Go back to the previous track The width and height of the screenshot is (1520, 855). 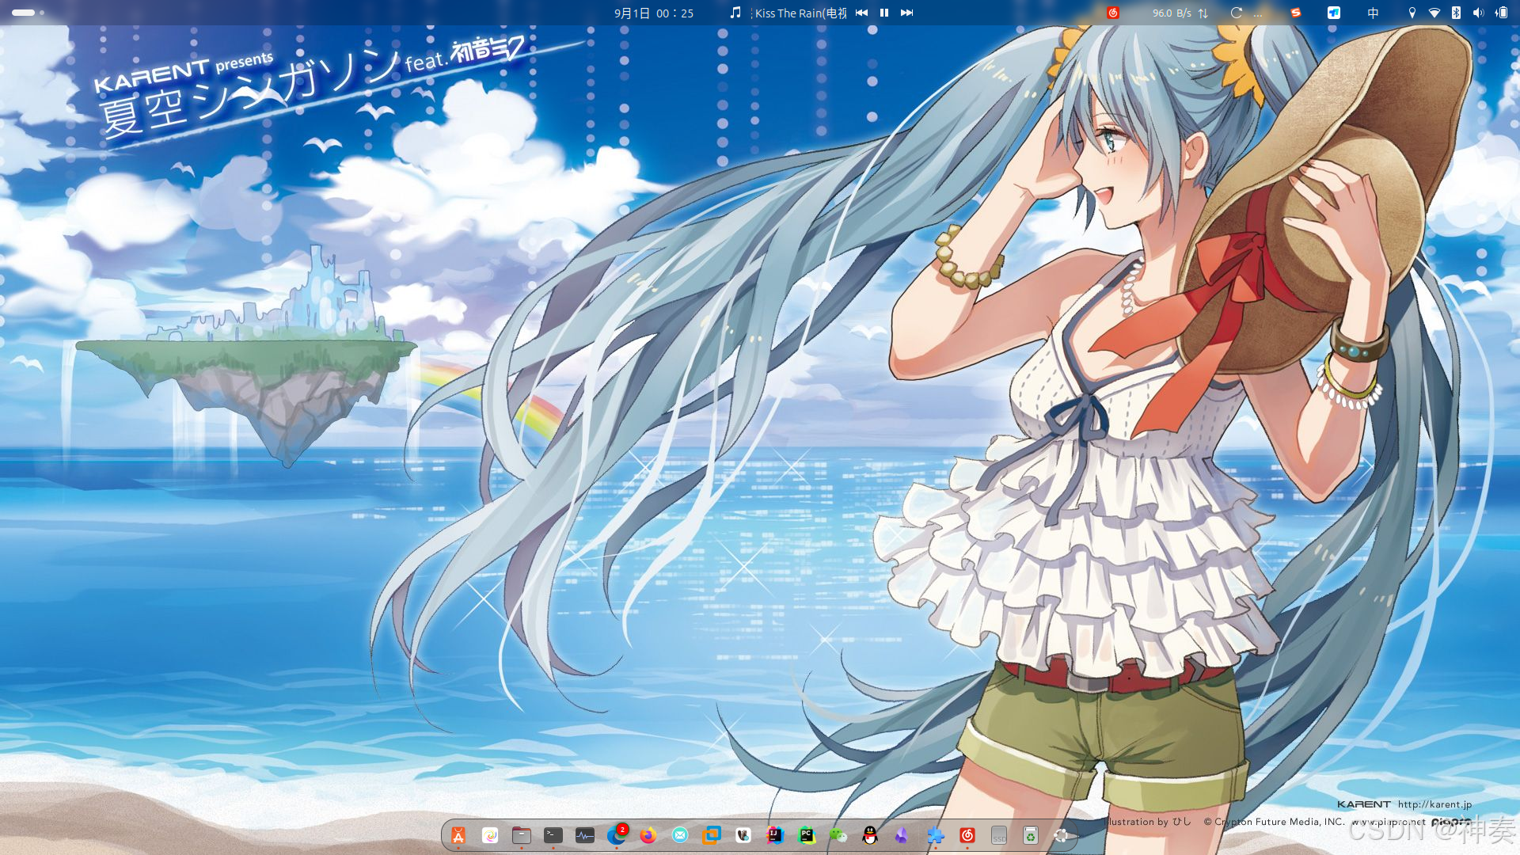coord(862,13)
